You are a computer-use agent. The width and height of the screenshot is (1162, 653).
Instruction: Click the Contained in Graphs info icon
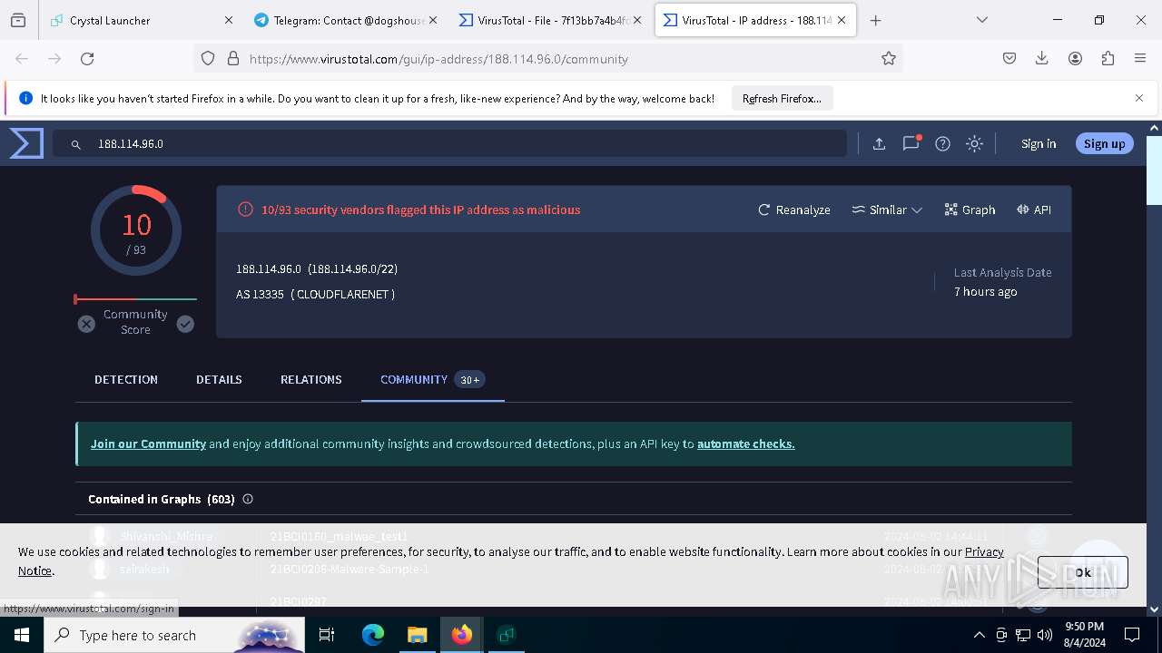[x=248, y=499]
